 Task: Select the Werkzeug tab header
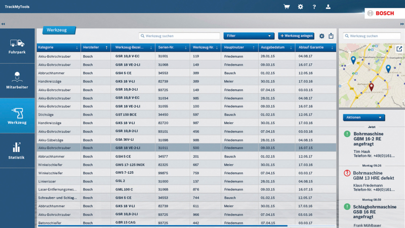coord(59,30)
